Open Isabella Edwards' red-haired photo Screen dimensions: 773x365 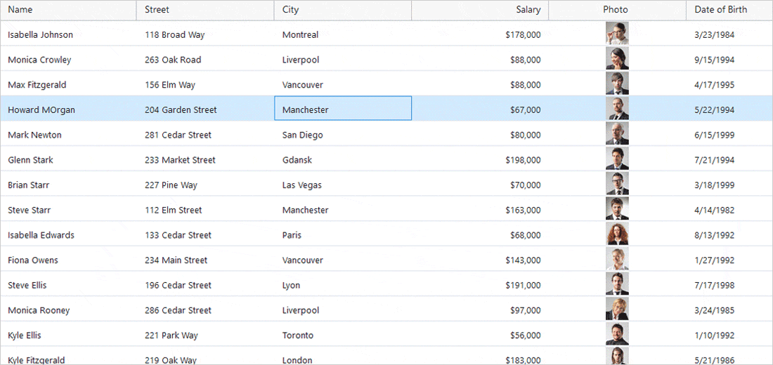coord(617,234)
